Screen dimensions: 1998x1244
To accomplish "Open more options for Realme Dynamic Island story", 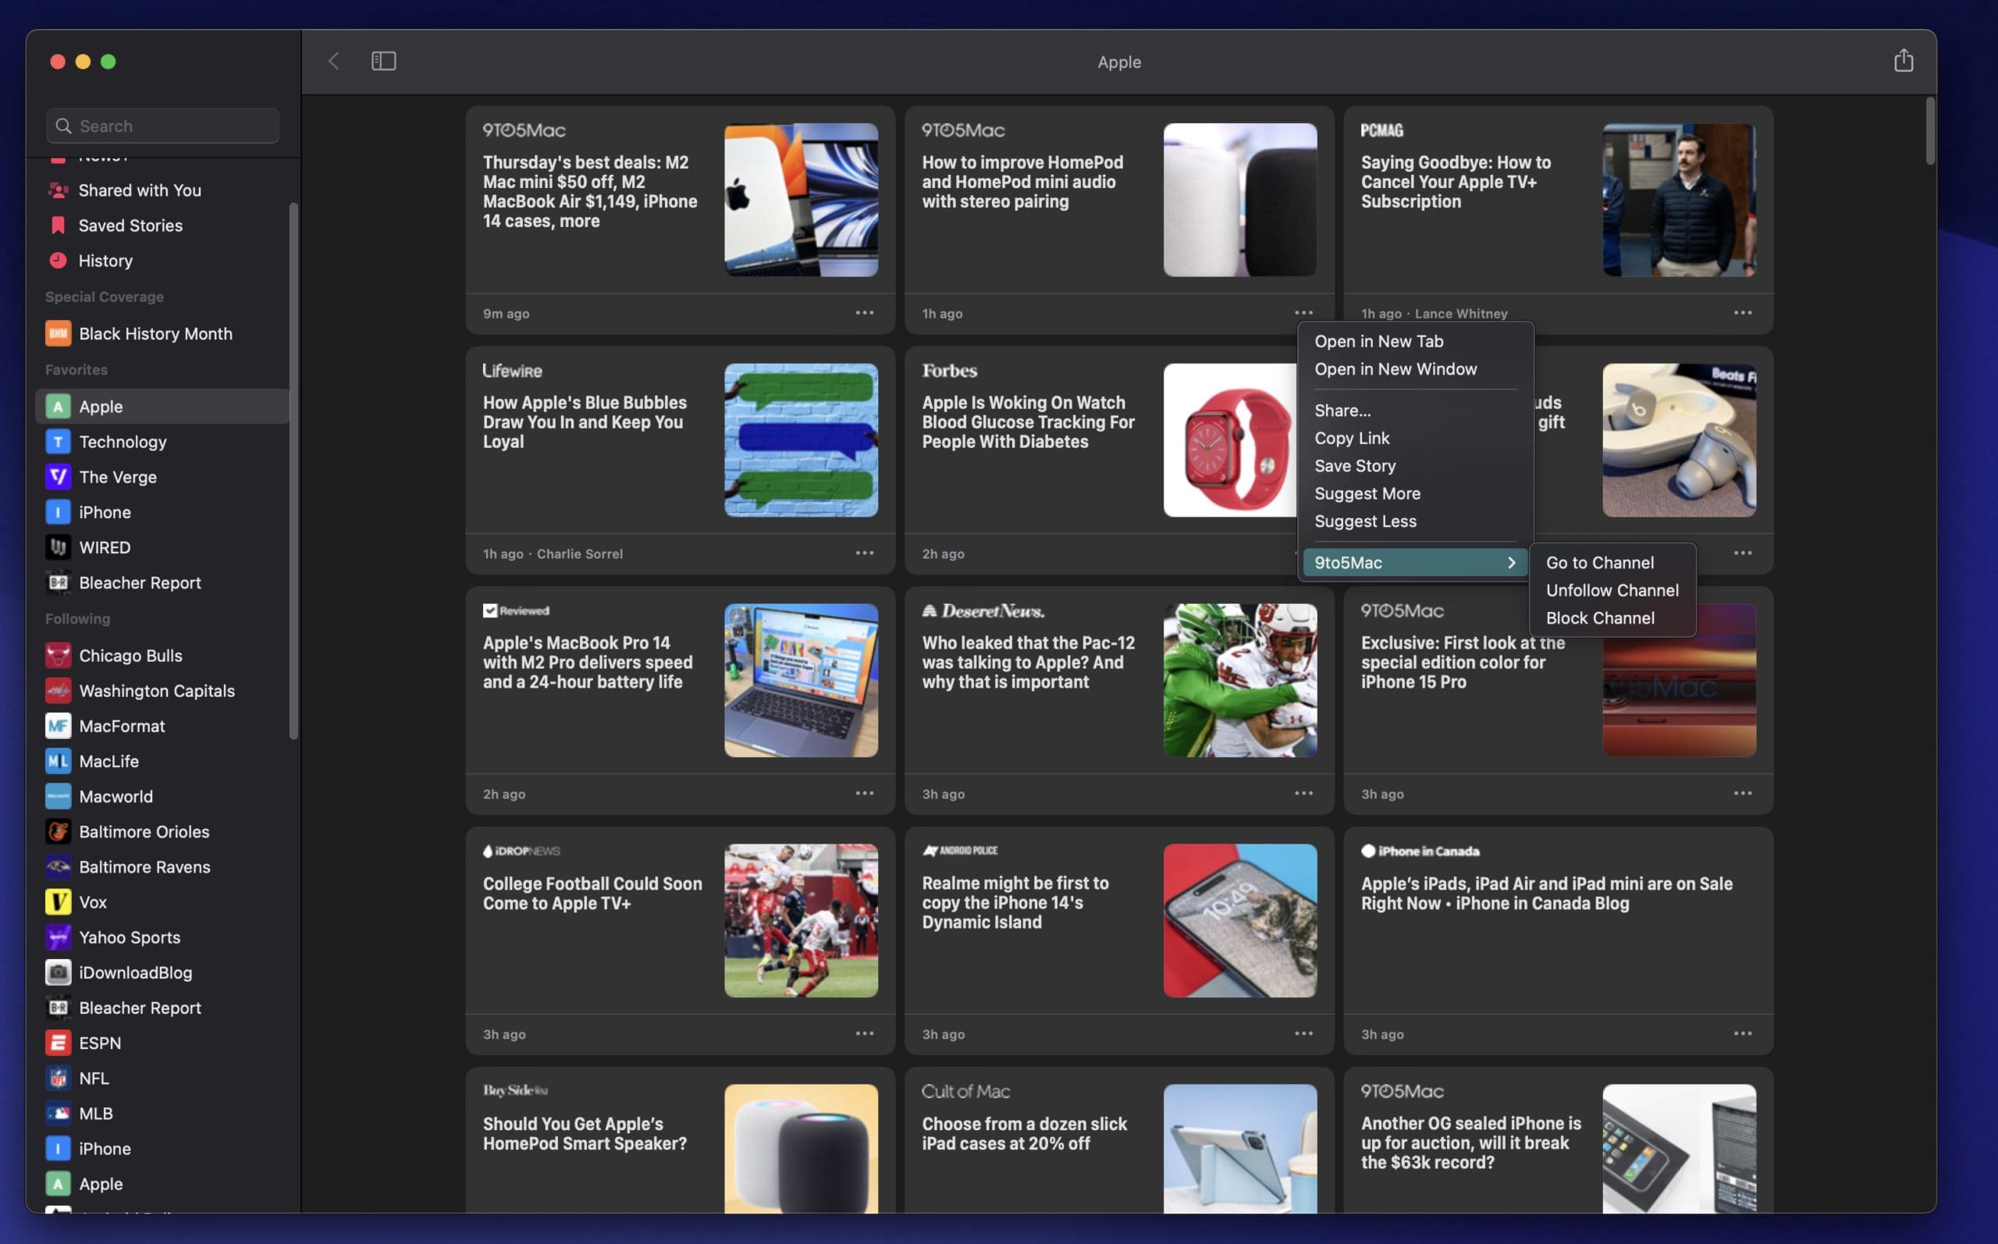I will [1303, 1033].
